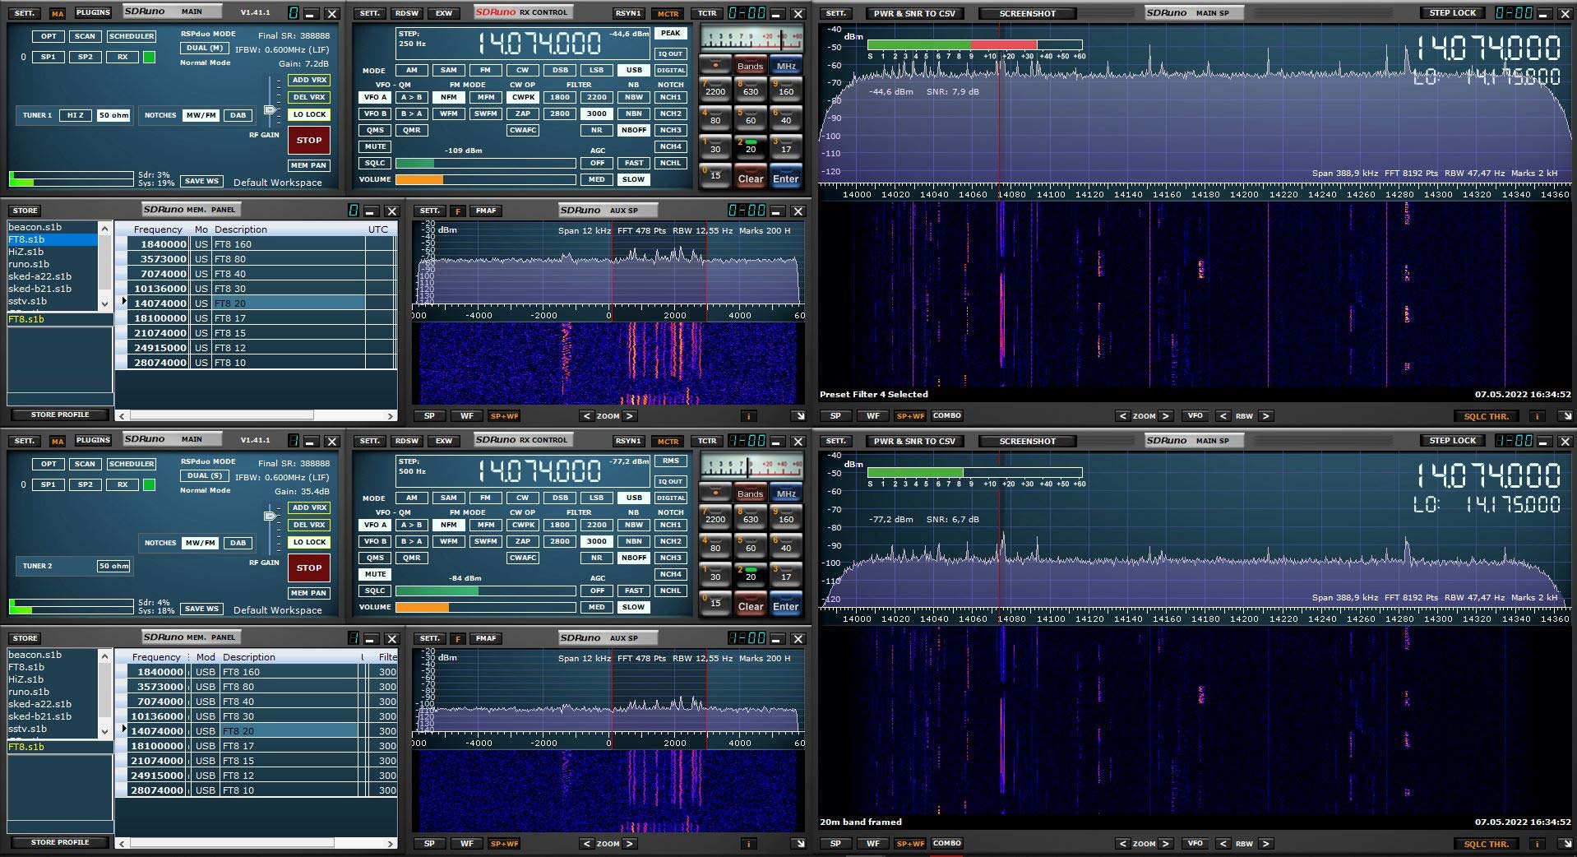1577x857 pixels.
Task: Click zoom-out arrow in instance 1 Aux SP
Action: click(x=586, y=844)
